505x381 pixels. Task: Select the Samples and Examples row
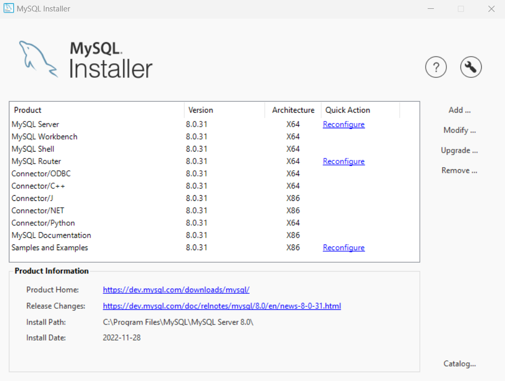tap(214, 248)
